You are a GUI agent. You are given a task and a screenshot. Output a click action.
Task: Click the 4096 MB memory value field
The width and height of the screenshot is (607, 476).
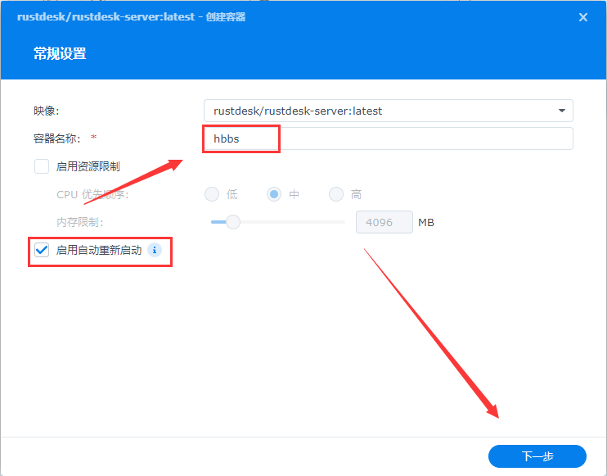click(384, 222)
